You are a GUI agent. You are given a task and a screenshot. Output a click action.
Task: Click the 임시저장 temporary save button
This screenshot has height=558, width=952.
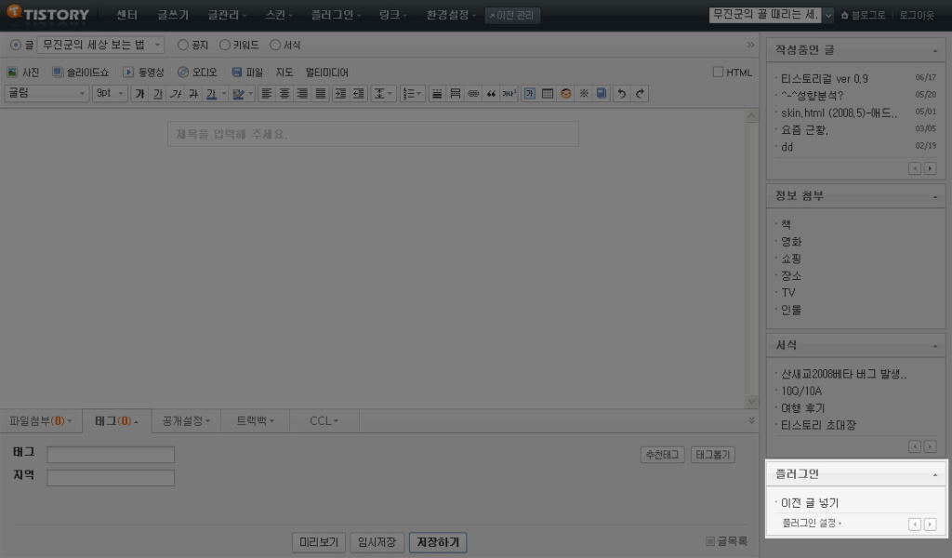377,541
